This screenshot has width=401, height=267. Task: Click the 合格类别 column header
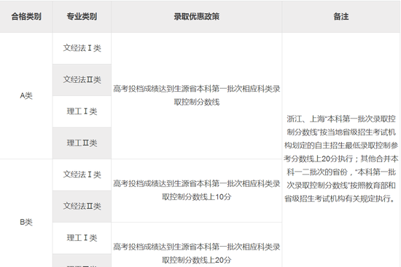(x=26, y=17)
